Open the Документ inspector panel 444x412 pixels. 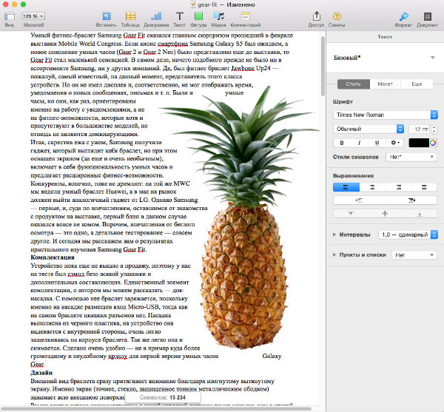click(426, 16)
